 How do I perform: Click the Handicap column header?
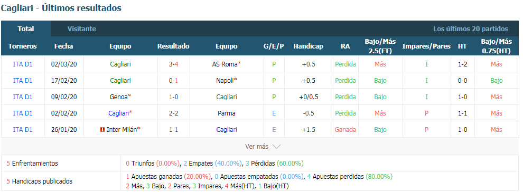coord(308,46)
